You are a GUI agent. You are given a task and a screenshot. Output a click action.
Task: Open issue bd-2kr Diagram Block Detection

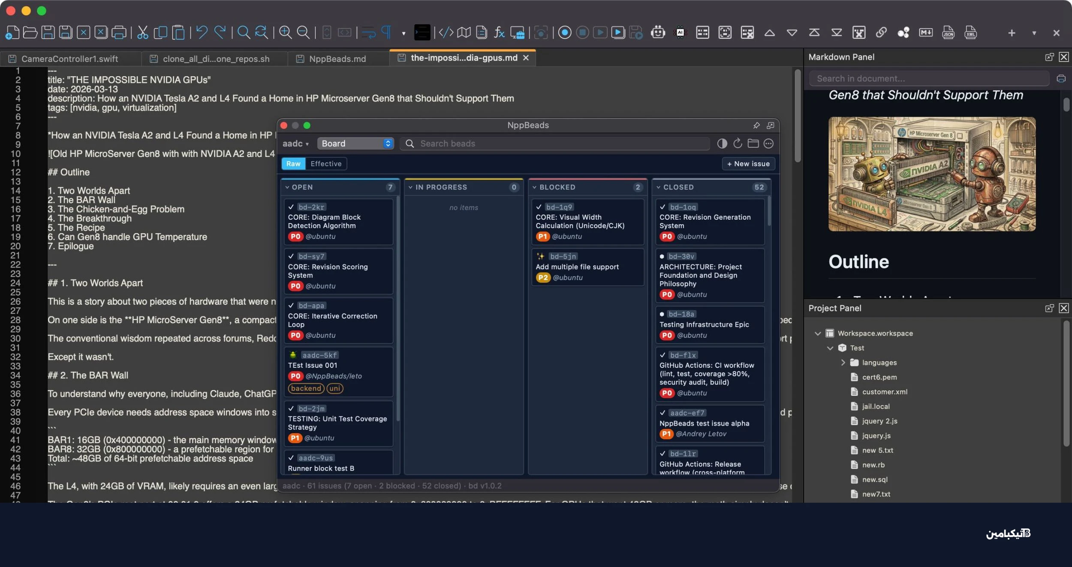[338, 222]
